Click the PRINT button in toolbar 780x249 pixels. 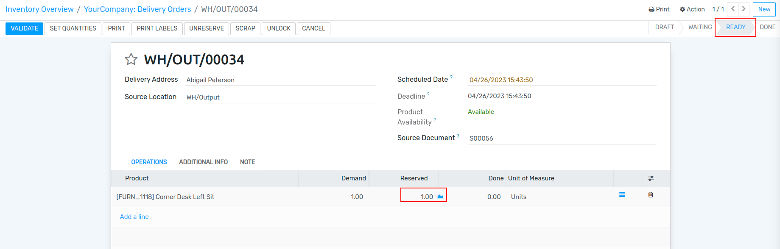click(x=117, y=28)
